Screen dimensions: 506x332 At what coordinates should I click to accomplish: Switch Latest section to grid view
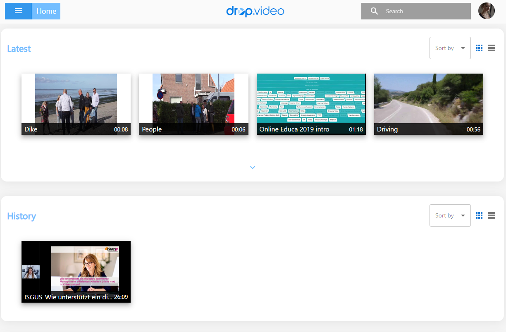point(479,48)
